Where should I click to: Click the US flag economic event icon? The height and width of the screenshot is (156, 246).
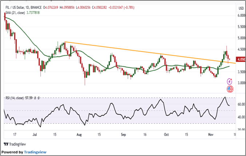pyautogui.click(x=230, y=89)
